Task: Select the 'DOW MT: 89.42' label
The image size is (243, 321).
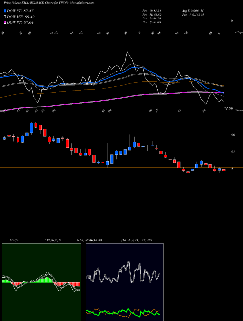Action: [20, 17]
